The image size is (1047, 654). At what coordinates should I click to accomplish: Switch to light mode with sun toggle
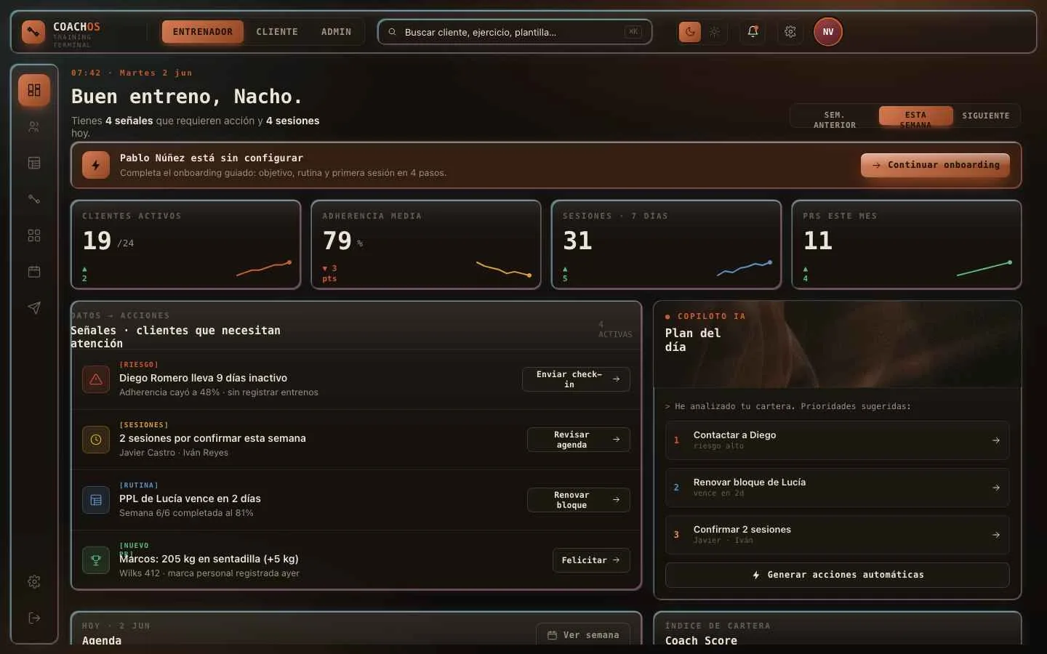point(715,32)
